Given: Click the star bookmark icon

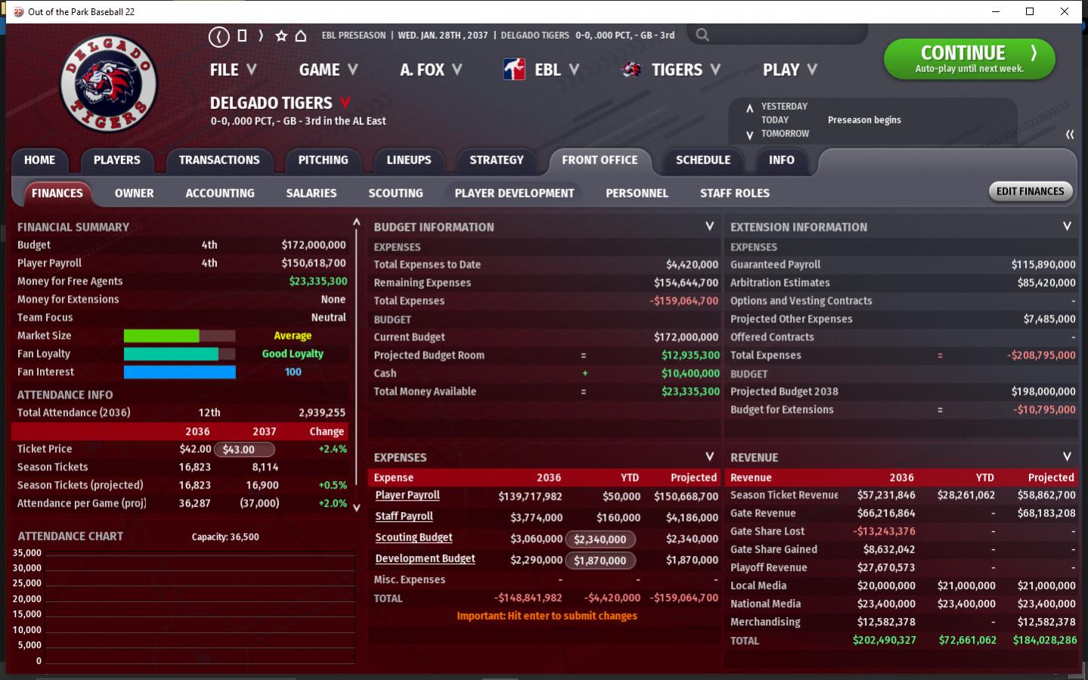Looking at the screenshot, I should click(x=281, y=36).
